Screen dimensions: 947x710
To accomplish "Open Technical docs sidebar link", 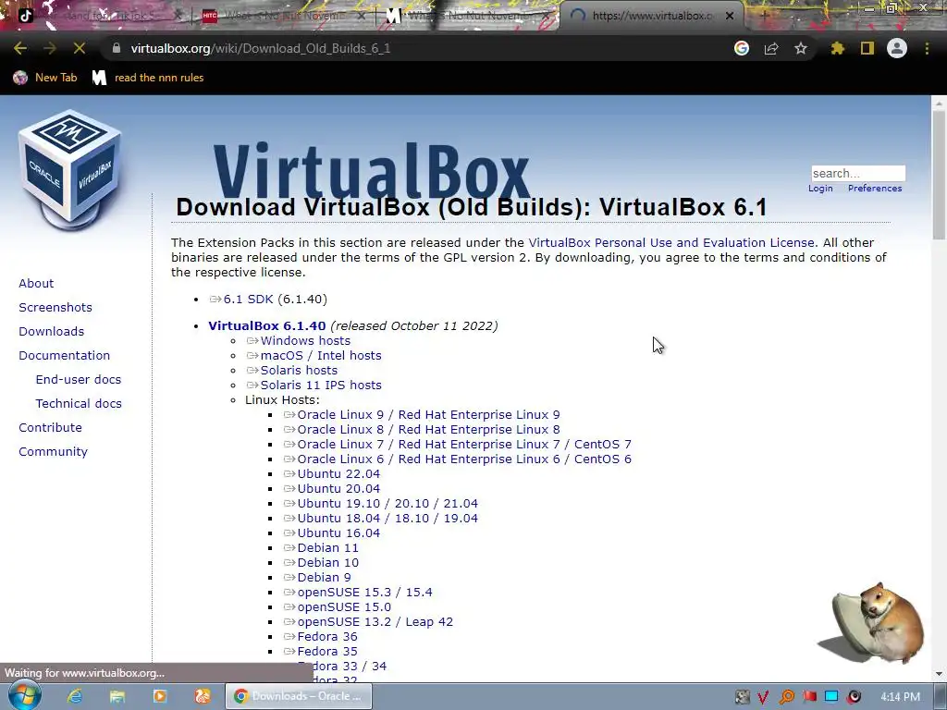I will point(79,404).
